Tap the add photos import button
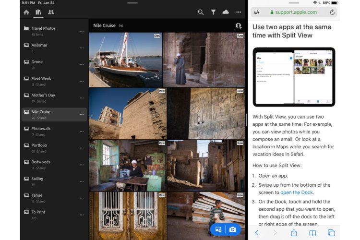The image size is (360, 240). [218, 229]
